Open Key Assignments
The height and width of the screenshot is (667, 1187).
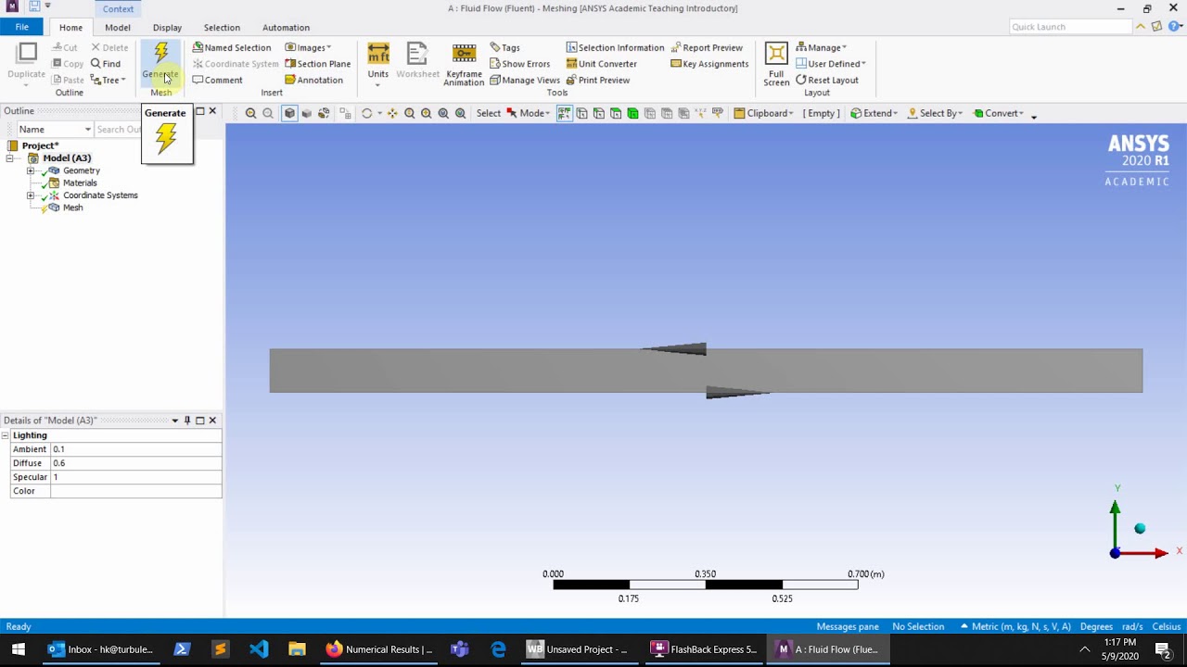tap(709, 64)
